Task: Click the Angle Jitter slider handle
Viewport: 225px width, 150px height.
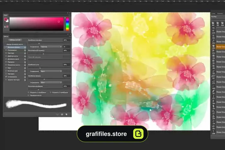Action: click(40, 68)
